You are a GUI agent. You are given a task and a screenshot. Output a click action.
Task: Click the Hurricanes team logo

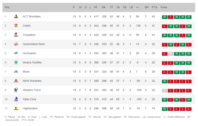tap(16, 53)
